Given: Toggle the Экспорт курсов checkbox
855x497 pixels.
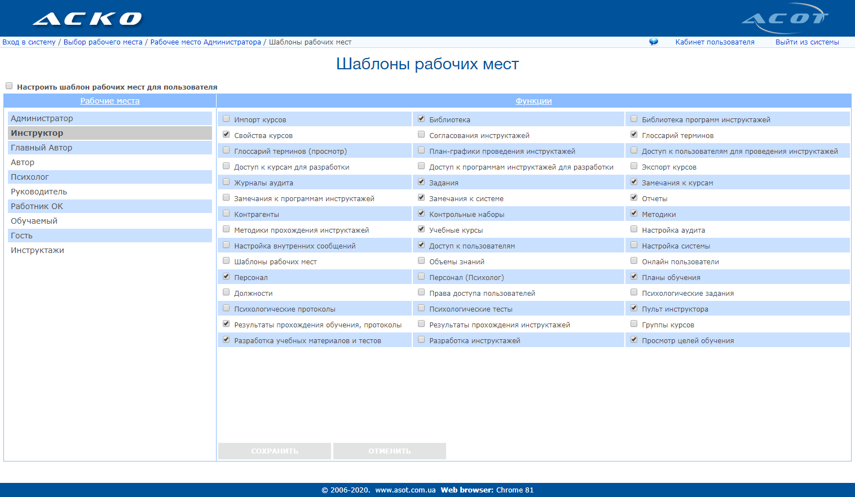Looking at the screenshot, I should click(634, 166).
